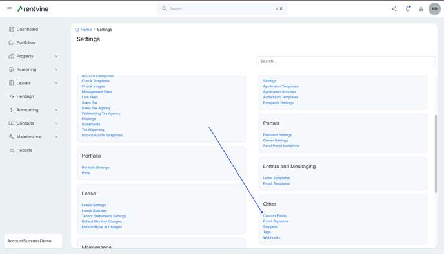Select Leases in the sidebar
Screen dimensions: 444x254
click(23, 83)
